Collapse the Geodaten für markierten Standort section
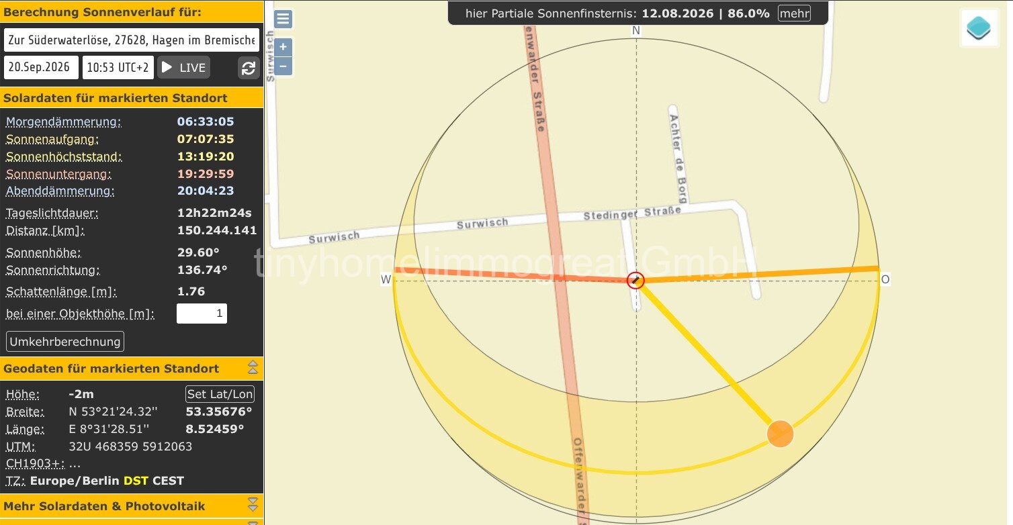This screenshot has width=1013, height=525. point(253,367)
